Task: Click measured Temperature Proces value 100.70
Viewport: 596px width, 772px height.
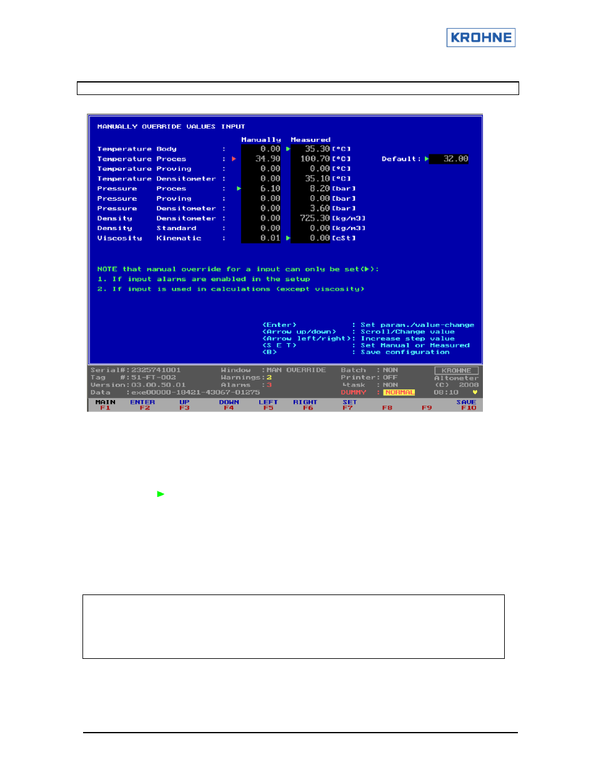Action: tap(311, 159)
